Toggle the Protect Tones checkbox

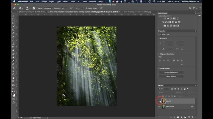pos(87,8)
